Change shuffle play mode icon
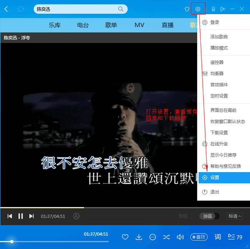 tap(166, 237)
